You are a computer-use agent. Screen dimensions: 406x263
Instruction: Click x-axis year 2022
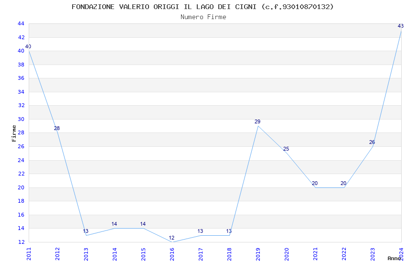click(344, 254)
